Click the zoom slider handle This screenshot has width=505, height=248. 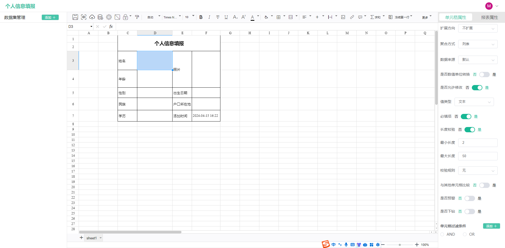(x=400, y=245)
